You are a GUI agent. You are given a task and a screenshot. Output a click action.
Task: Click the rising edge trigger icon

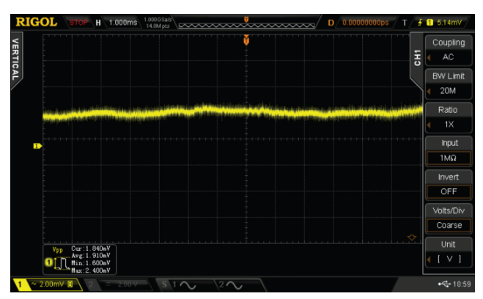click(420, 23)
